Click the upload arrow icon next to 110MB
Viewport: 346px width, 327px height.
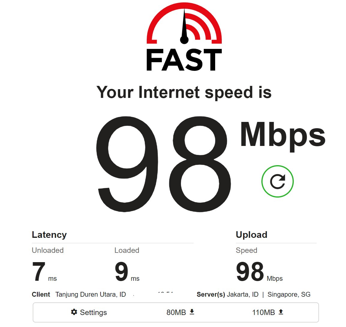tap(281, 312)
